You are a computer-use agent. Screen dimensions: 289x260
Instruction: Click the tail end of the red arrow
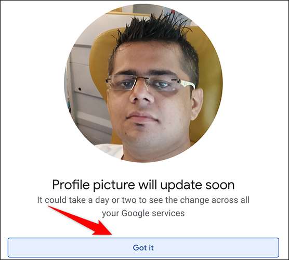tap(51, 207)
